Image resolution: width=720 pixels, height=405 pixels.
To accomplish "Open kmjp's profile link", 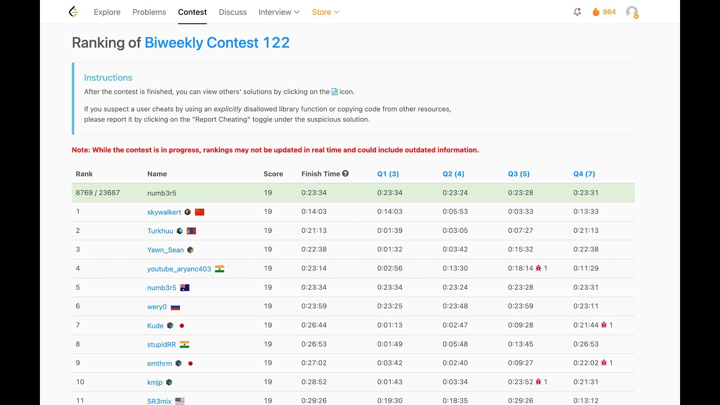I will pyautogui.click(x=155, y=382).
